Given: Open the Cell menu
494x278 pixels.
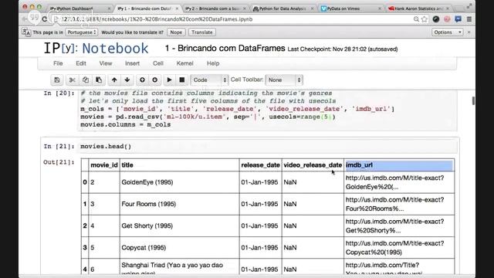Looking at the screenshot, I should [x=158, y=63].
